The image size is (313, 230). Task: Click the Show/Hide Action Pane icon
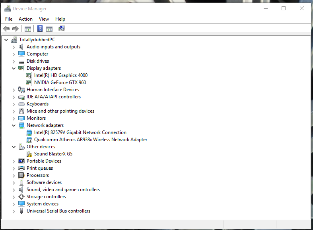[x=49, y=29]
